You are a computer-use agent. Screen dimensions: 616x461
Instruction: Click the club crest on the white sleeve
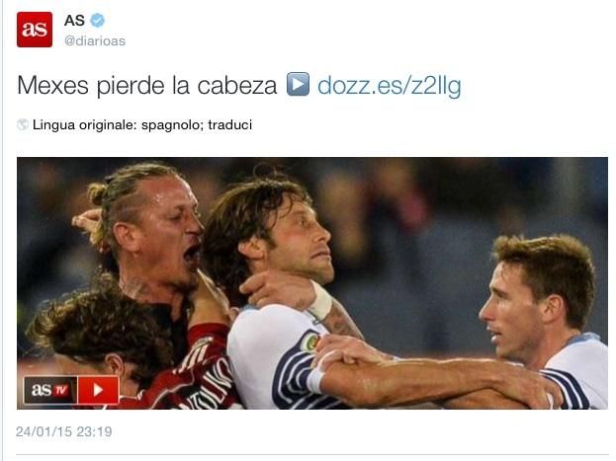310,342
